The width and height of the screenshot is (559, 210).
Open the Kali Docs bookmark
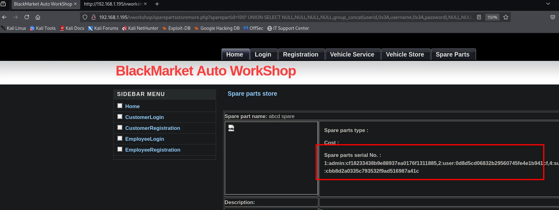pyautogui.click(x=72, y=28)
